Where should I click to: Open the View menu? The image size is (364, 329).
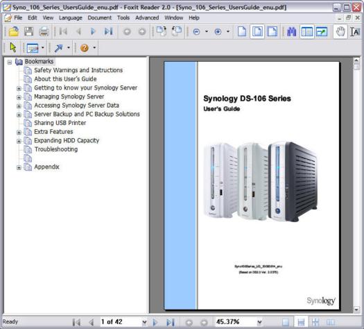pos(48,18)
